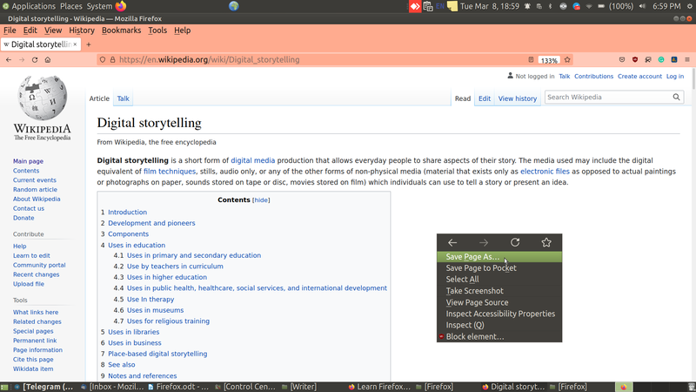This screenshot has height=392, width=696.
Task: Choose Inspect (Q) in context menu
Action: click(499, 325)
